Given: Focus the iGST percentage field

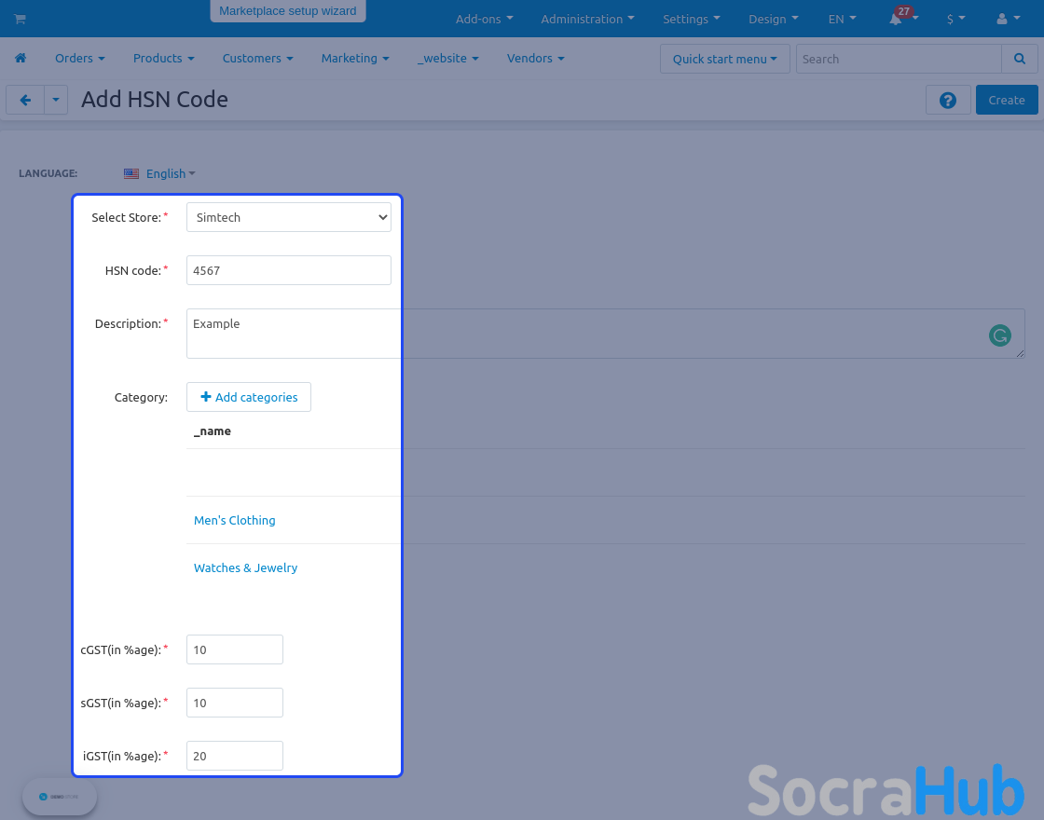Looking at the screenshot, I should [x=235, y=756].
